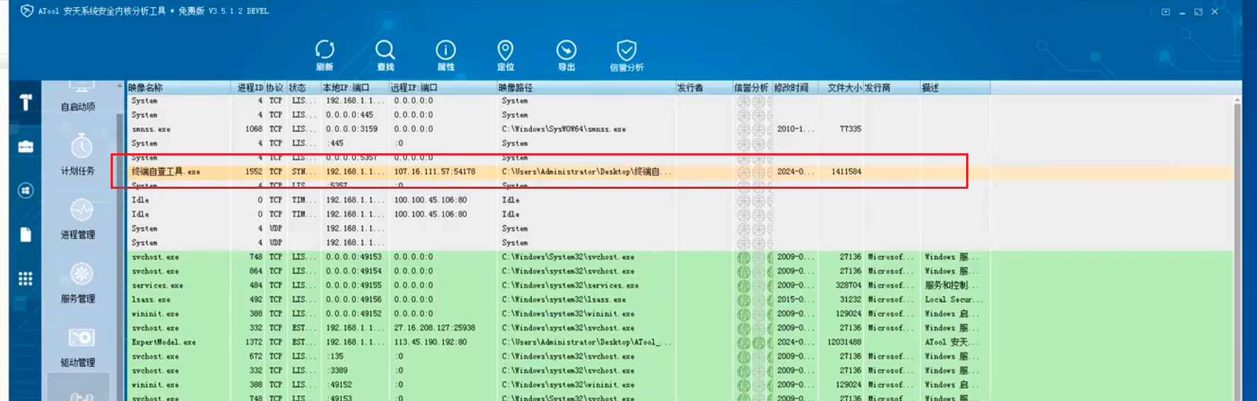Sort by 发行商 column header

892,87
